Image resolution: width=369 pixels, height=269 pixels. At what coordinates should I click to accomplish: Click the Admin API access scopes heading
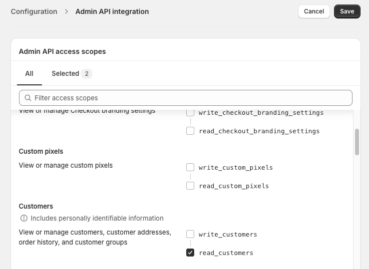coord(62,51)
